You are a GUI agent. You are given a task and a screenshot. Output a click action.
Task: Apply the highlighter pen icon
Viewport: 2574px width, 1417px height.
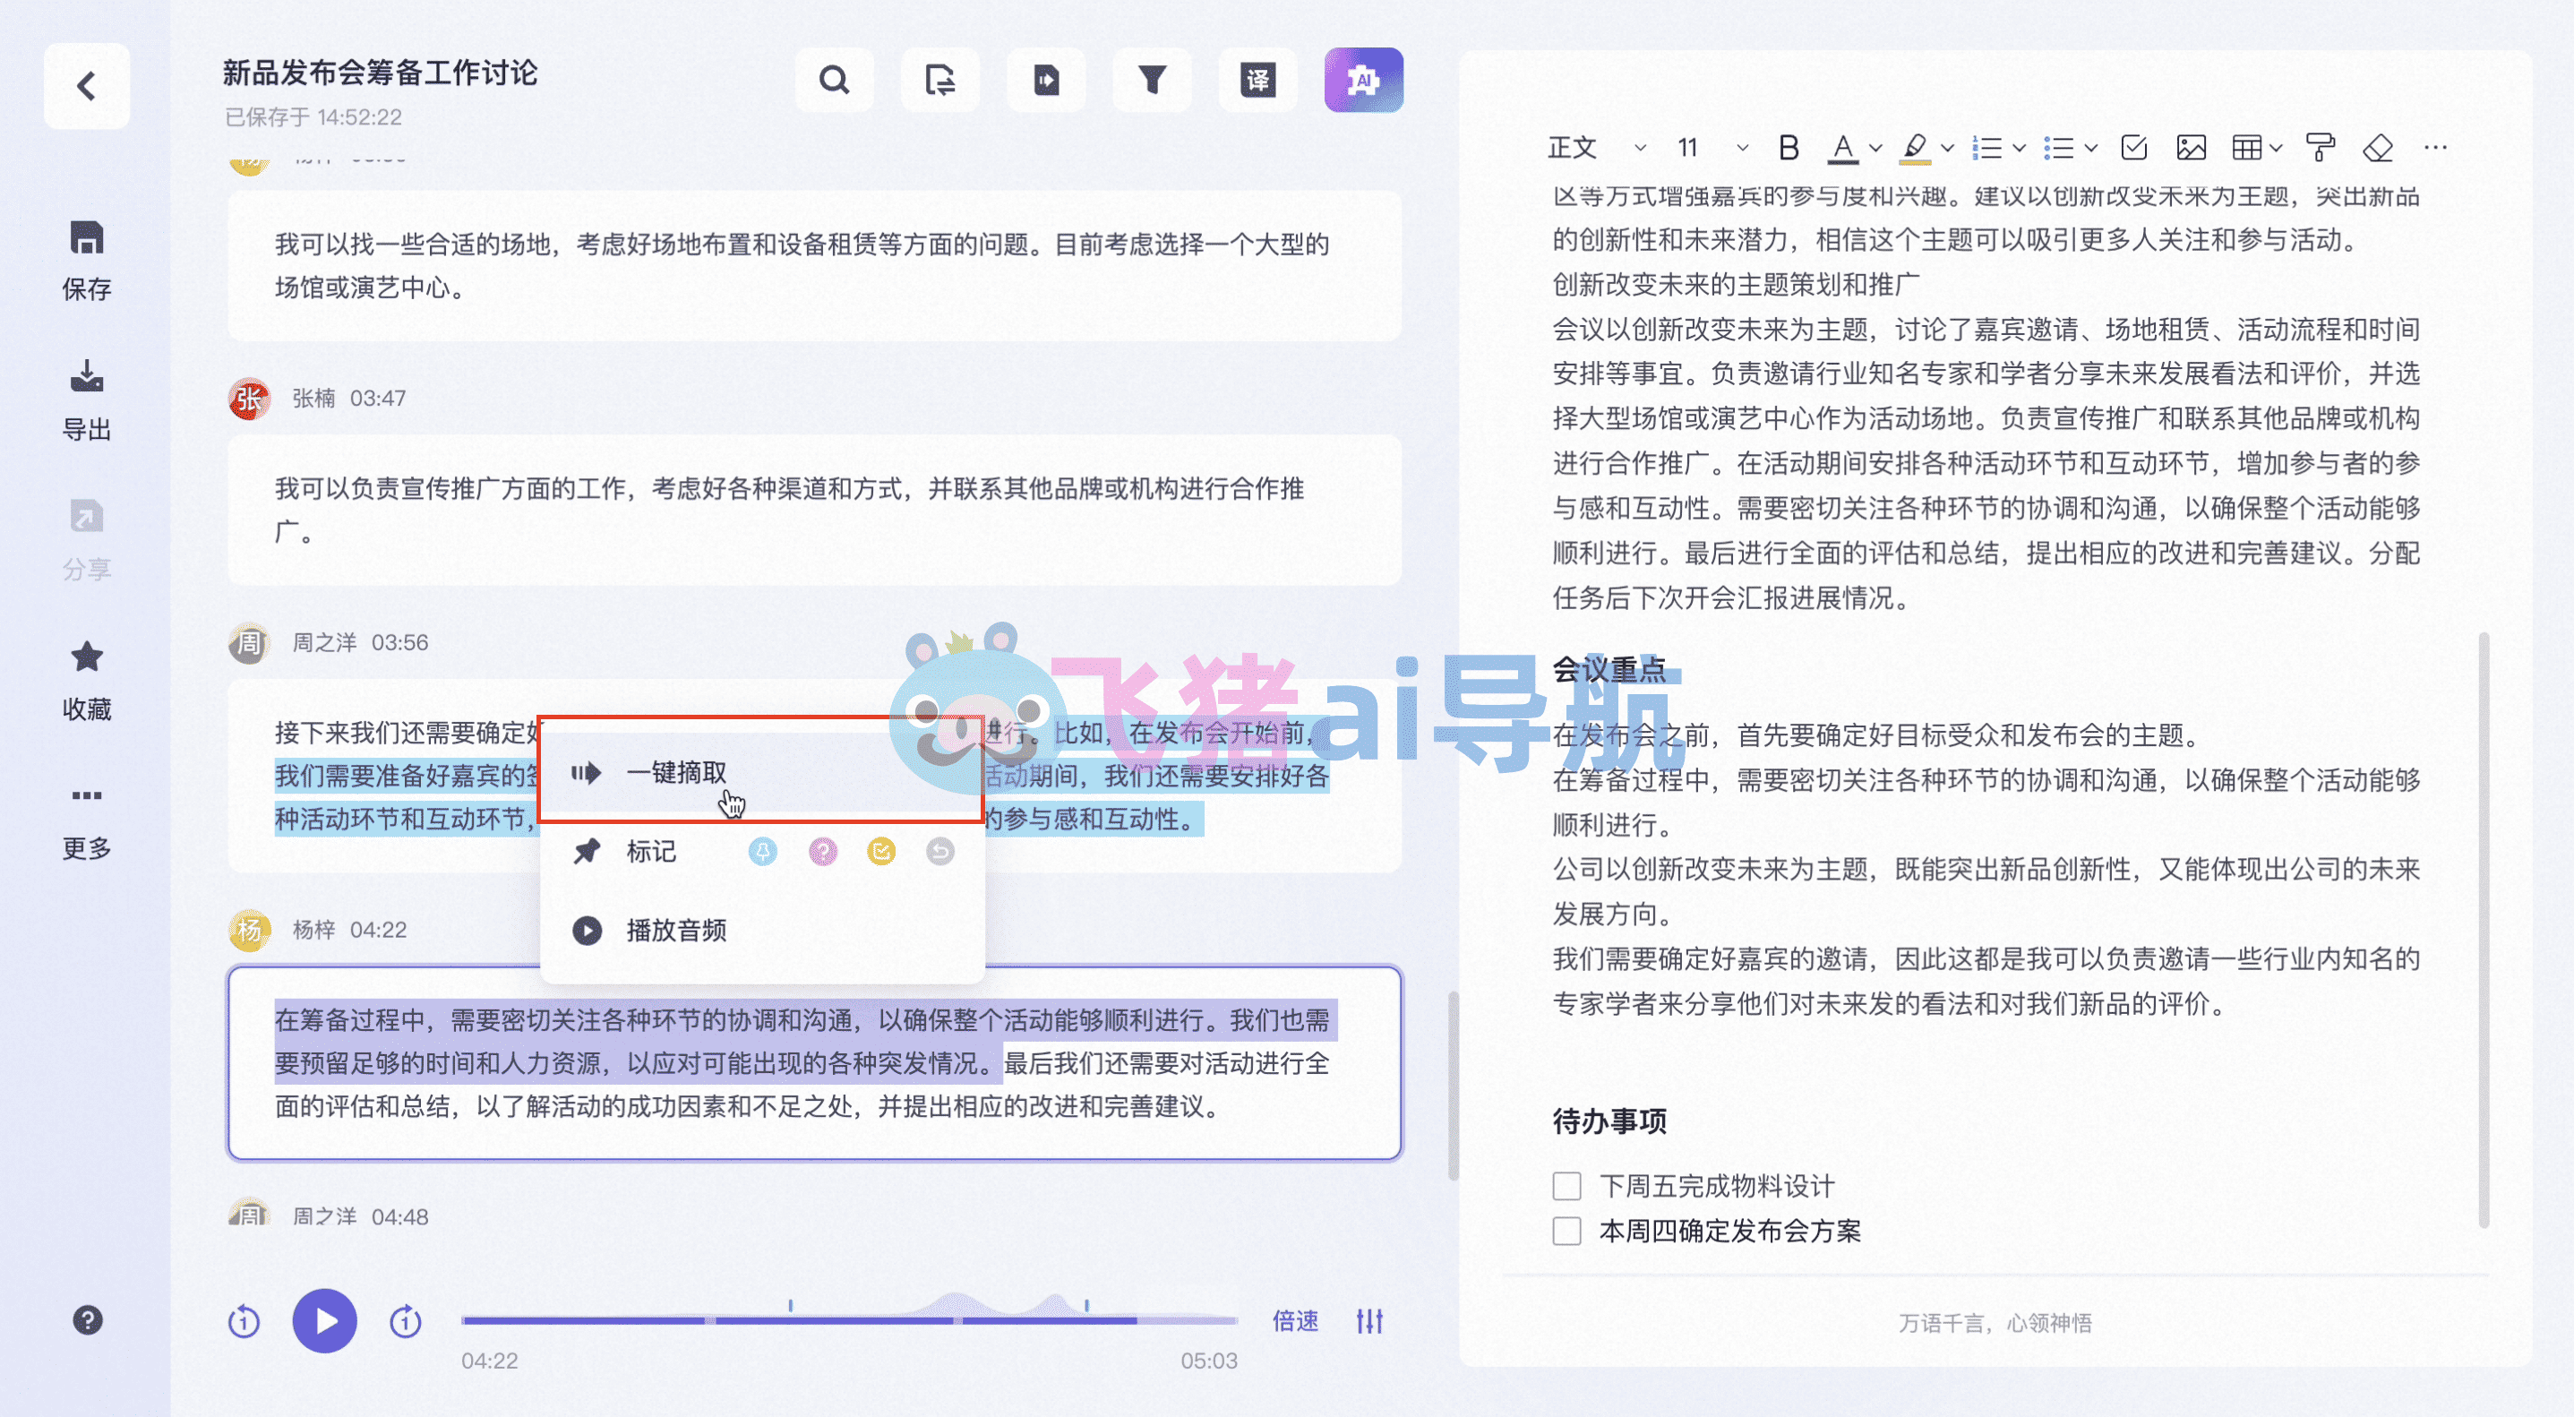click(1915, 148)
